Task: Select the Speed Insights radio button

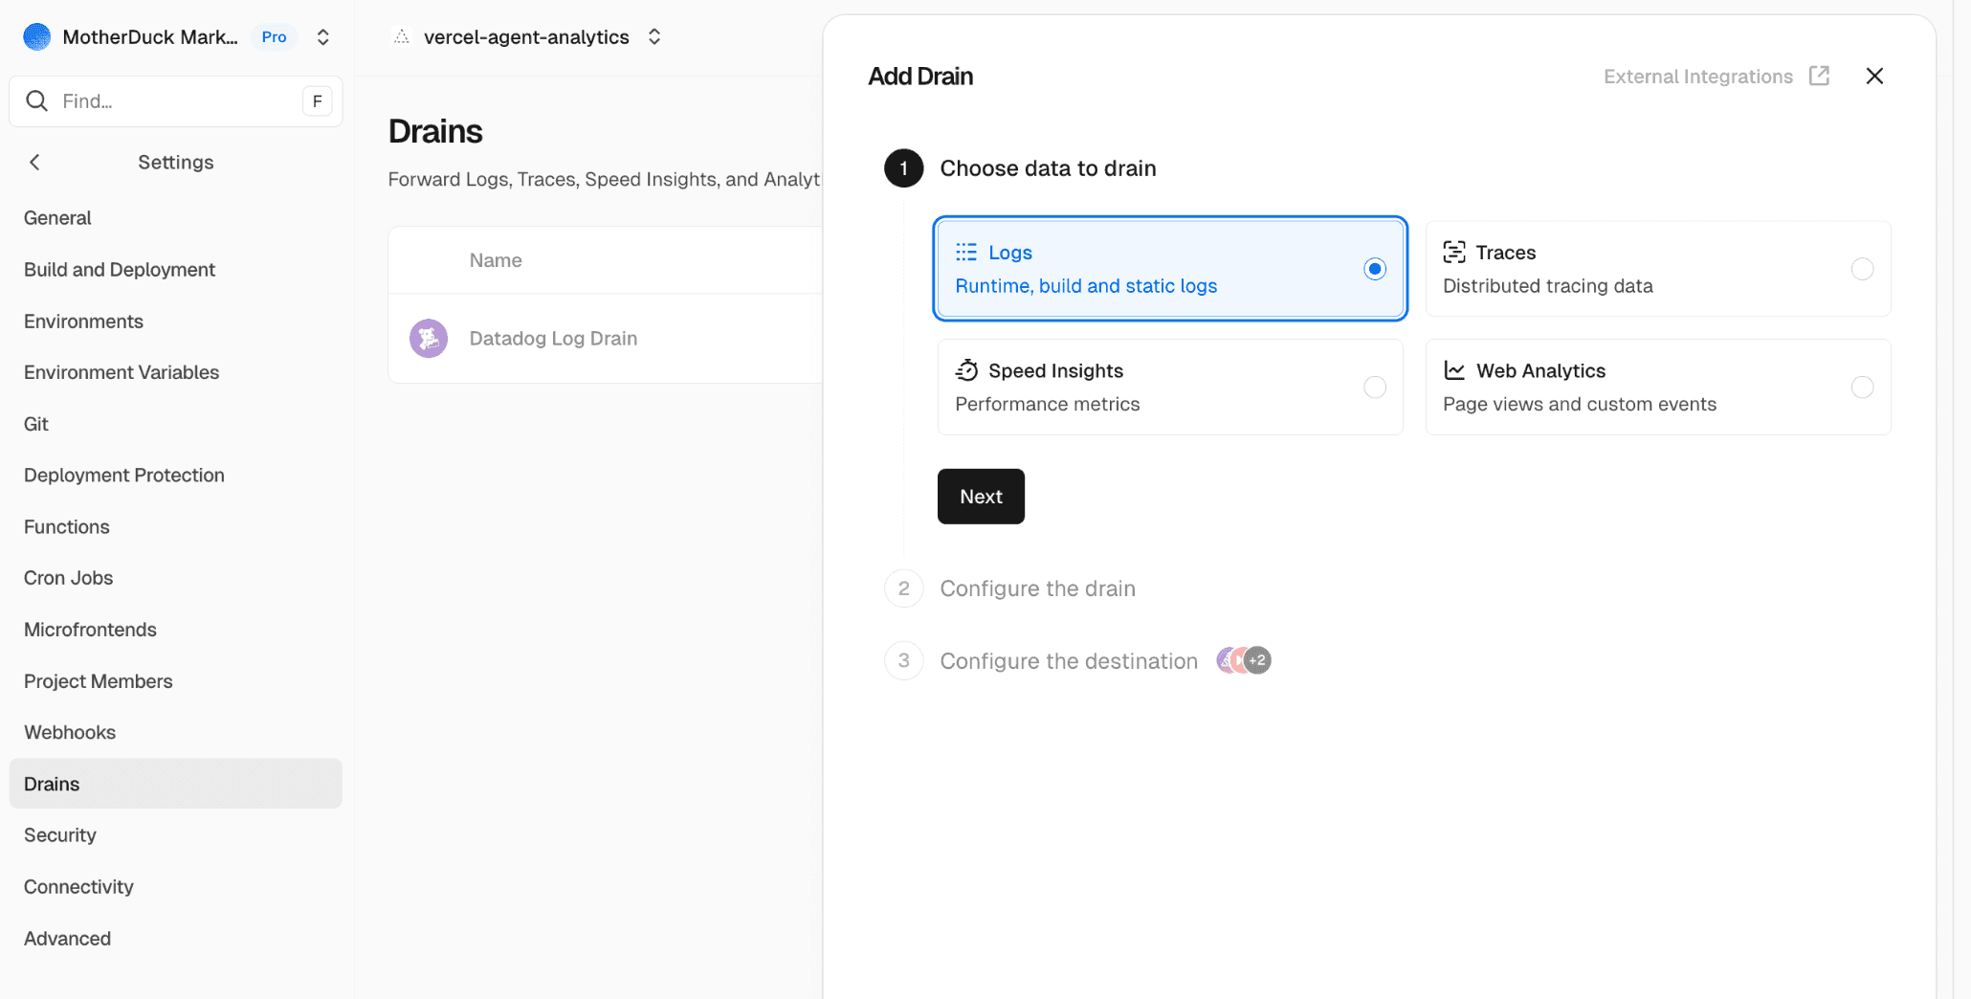Action: pos(1374,388)
